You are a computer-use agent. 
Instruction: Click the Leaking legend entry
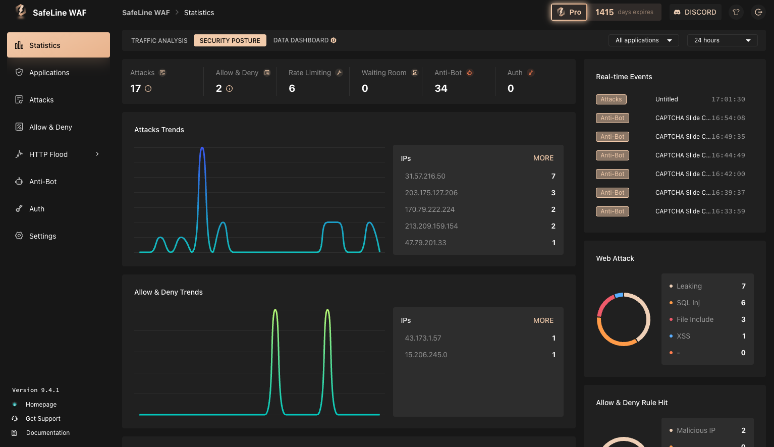(707, 286)
